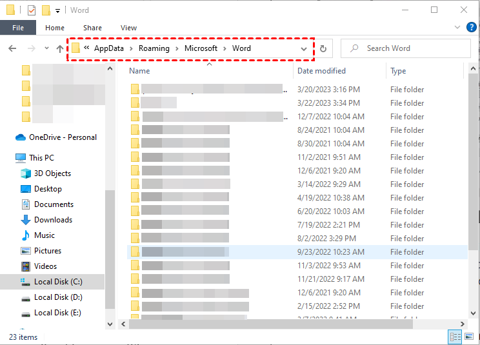The image size is (480, 345).
Task: Go up one folder level
Action: pos(60,48)
